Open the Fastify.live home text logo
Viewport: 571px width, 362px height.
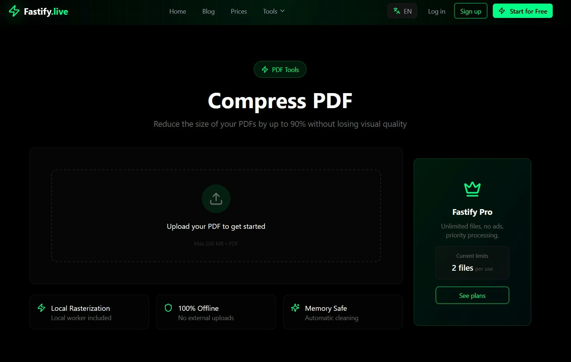click(46, 11)
